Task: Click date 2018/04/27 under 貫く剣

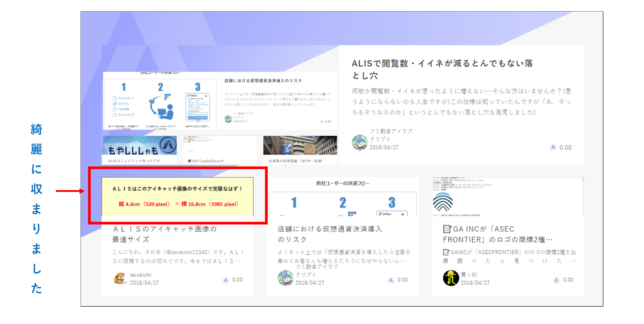Action: click(x=476, y=282)
